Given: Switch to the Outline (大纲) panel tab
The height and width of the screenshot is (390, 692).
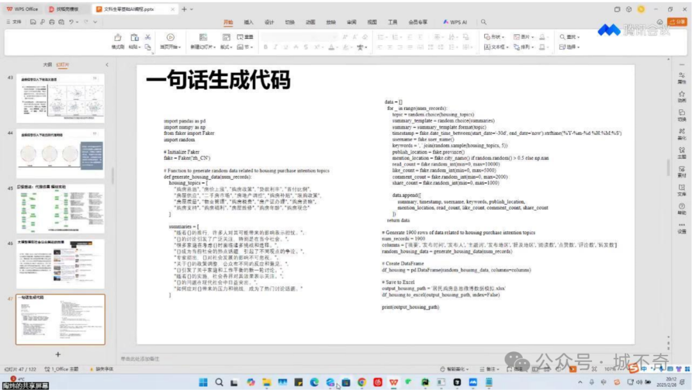Looking at the screenshot, I should point(47,65).
